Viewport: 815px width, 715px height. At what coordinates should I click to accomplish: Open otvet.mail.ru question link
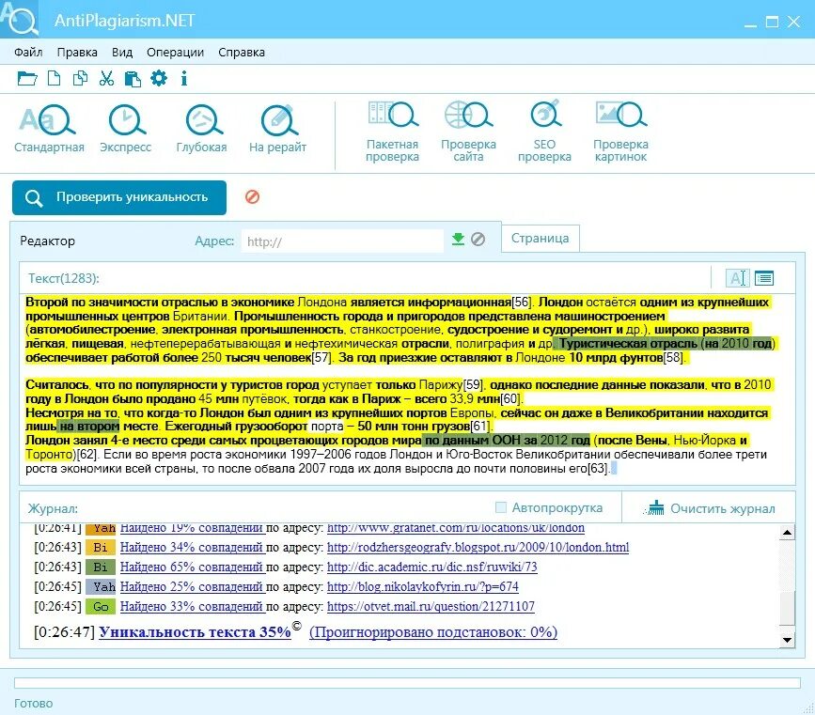431,606
